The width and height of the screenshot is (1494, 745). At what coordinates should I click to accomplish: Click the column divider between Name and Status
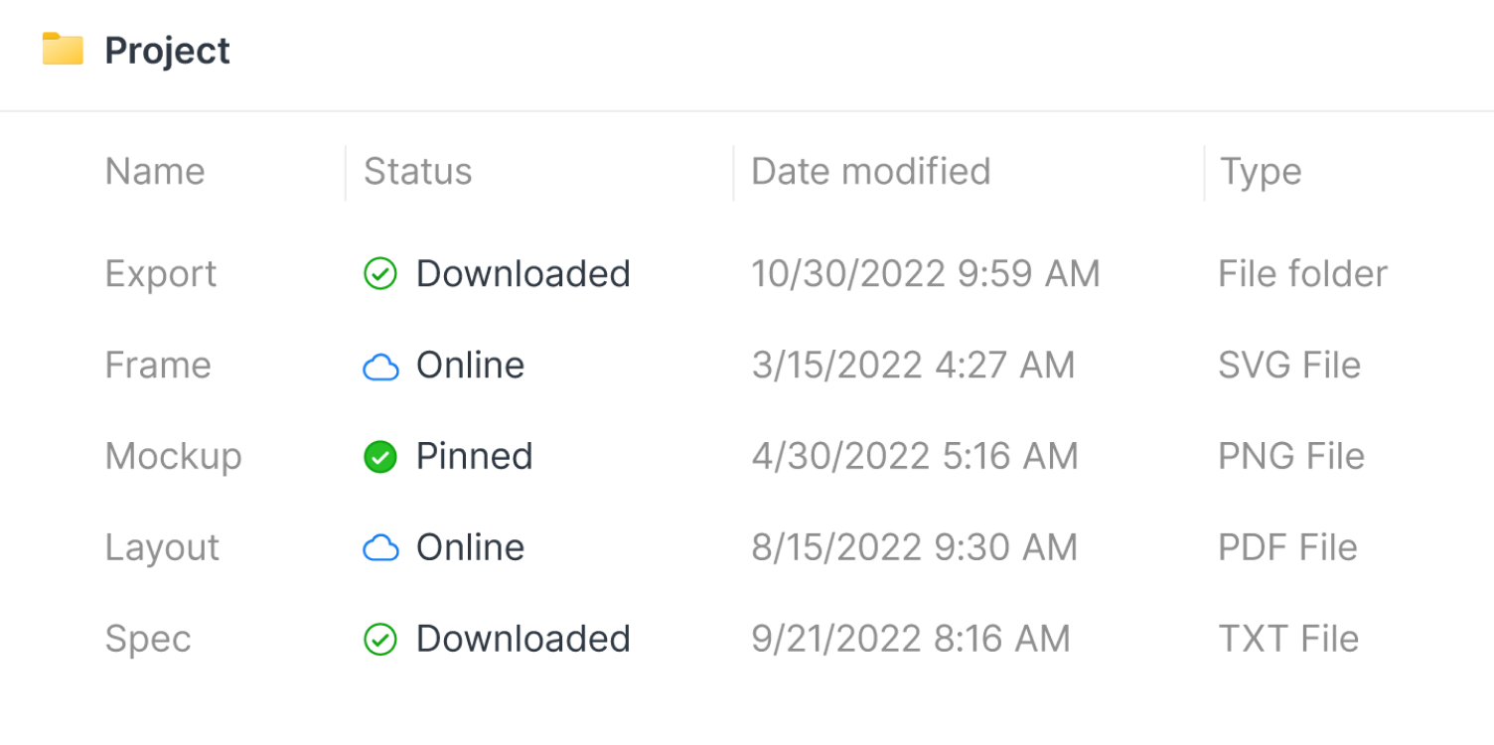pos(346,173)
